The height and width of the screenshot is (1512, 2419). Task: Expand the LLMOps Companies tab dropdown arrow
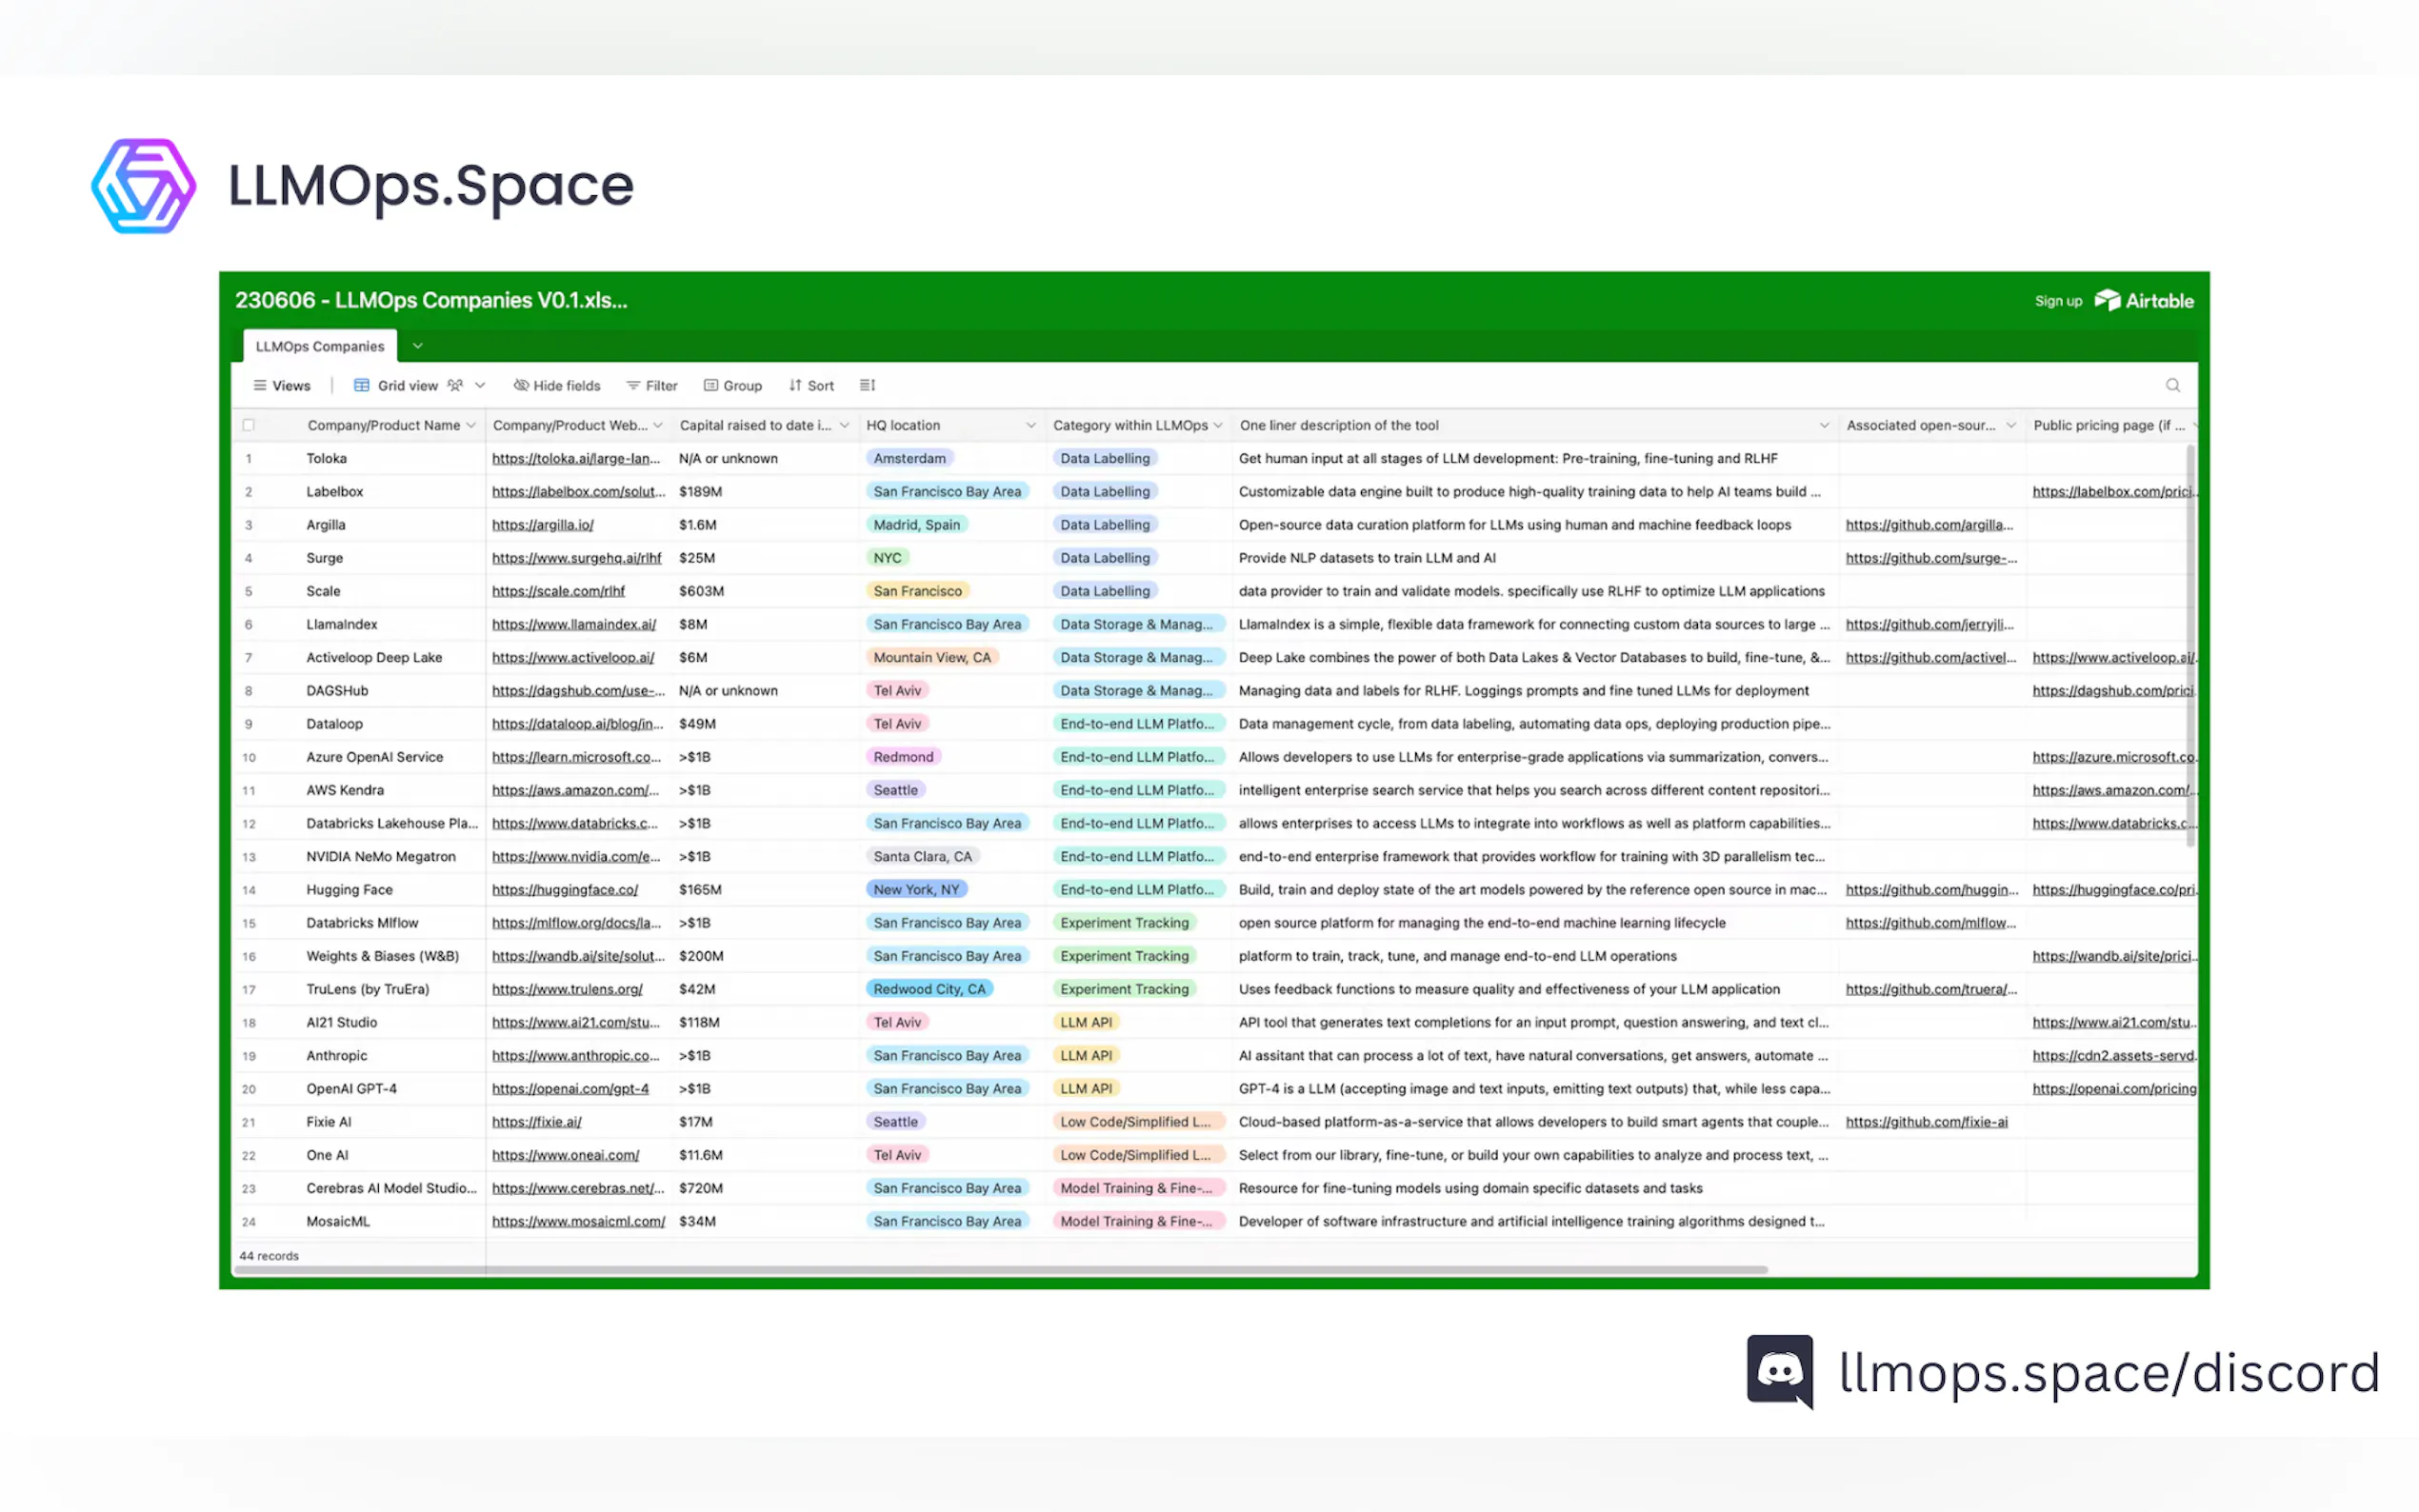coord(417,346)
